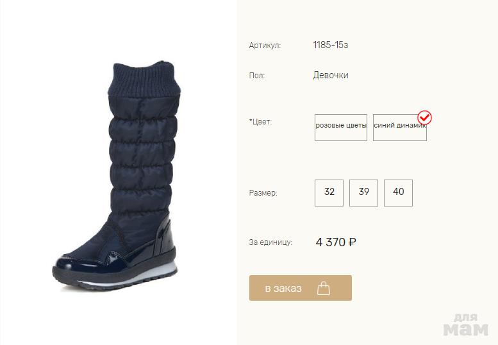Select the синий динамик color option
498x345 pixels.
[399, 128]
